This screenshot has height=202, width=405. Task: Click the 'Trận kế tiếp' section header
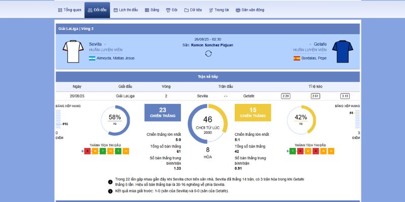pos(208,77)
